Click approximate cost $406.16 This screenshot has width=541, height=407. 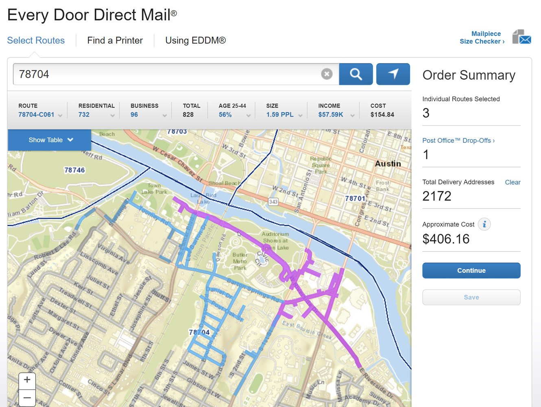pos(446,239)
